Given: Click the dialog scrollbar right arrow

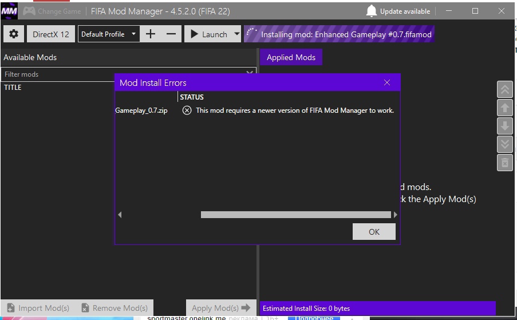Looking at the screenshot, I should 395,215.
